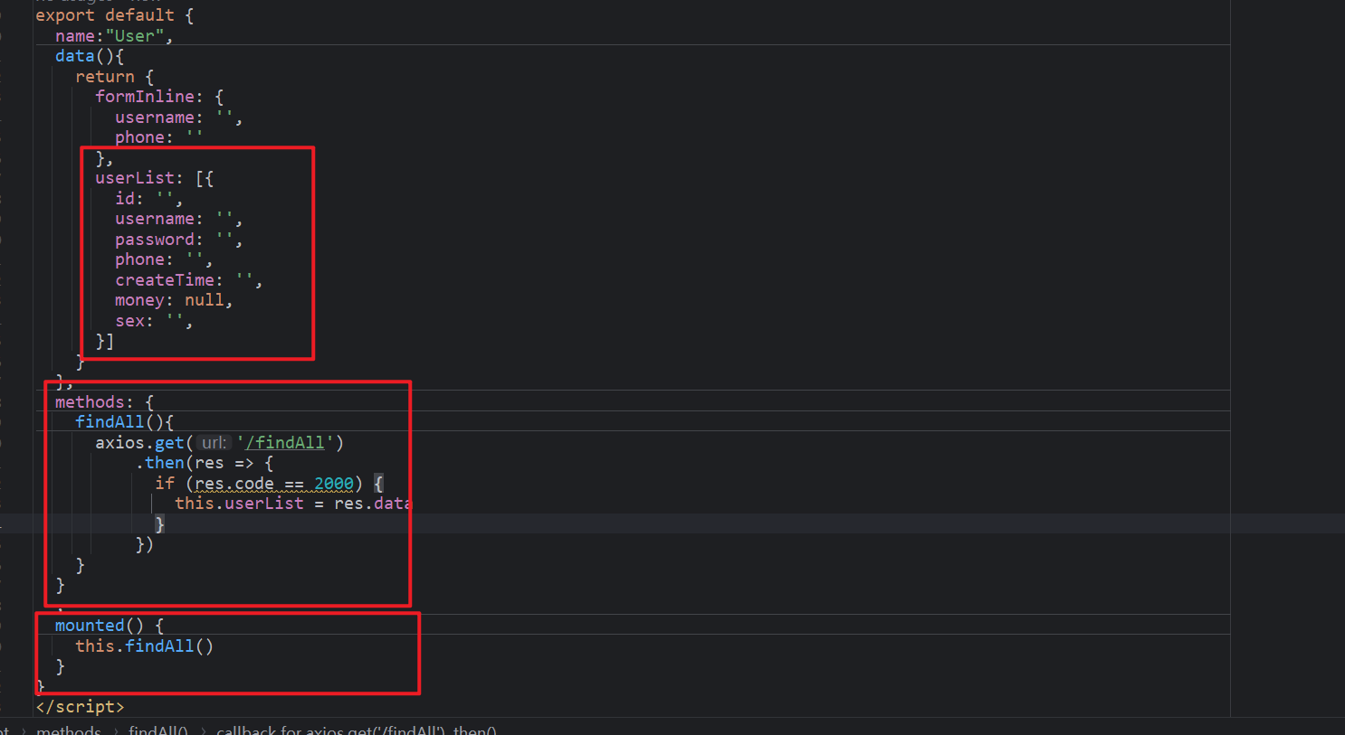Screen dimensions: 1345x735
Task: Place cursor on "data(){" declaration
Action: (x=90, y=56)
